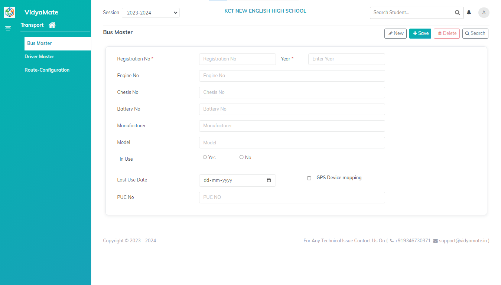Open the Driver Master menu item
This screenshot has height=285, width=501.
point(39,57)
